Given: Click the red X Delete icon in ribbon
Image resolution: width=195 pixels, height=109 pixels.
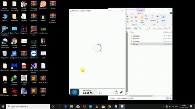Looking at the screenshot, I should pyautogui.click(x=136, y=17).
